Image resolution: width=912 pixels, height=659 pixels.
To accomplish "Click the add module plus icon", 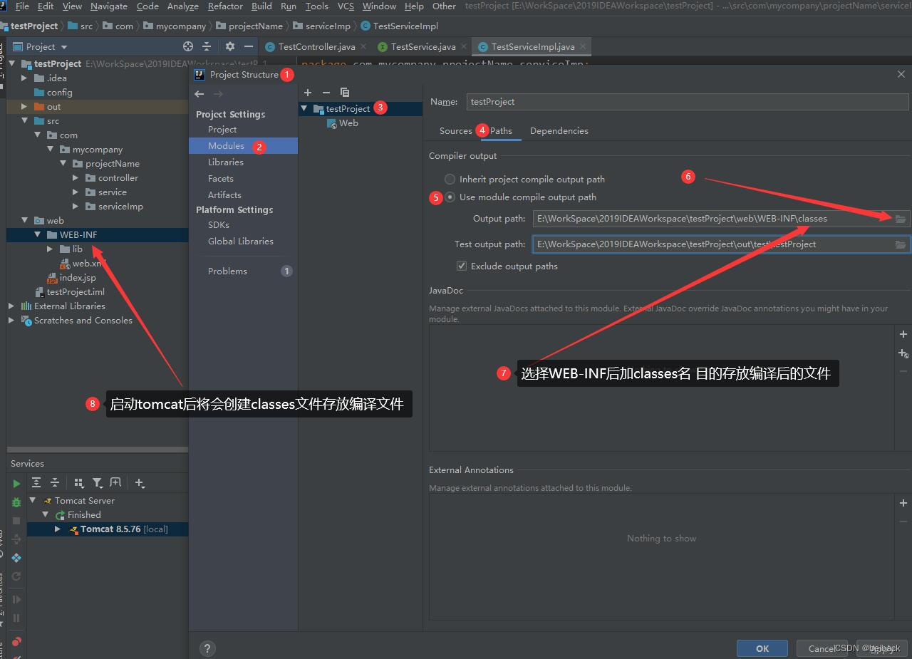I will 308,93.
